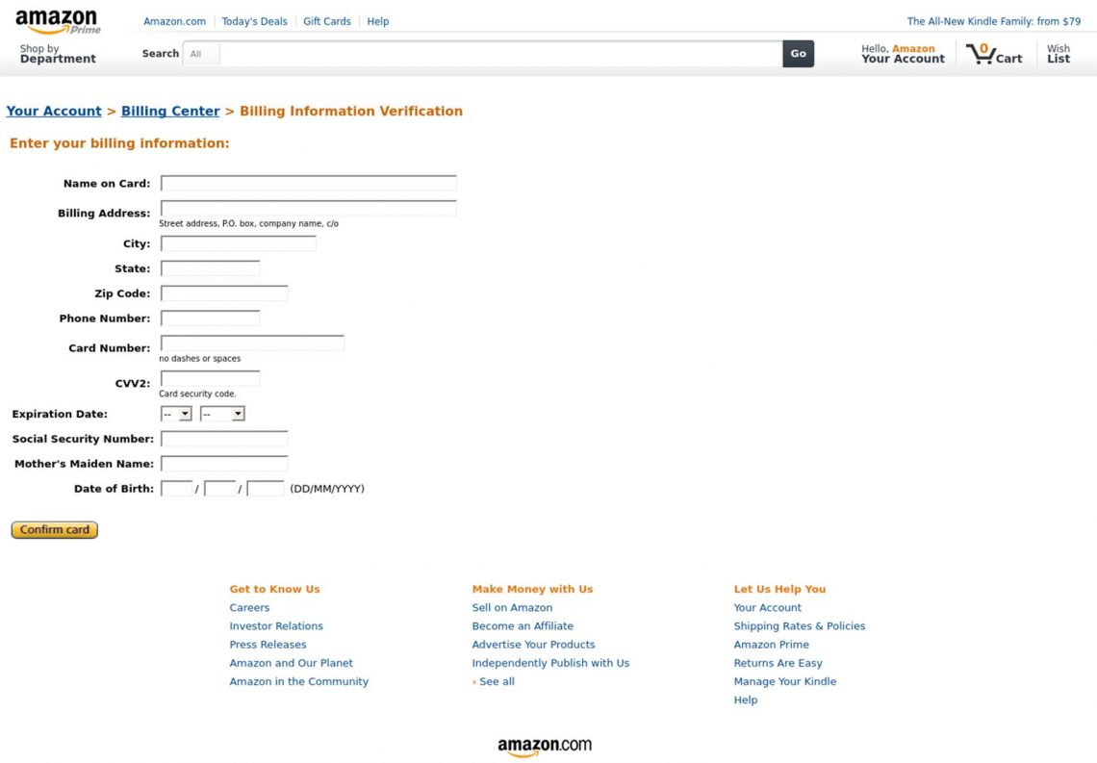Click the Go search button

pos(798,54)
